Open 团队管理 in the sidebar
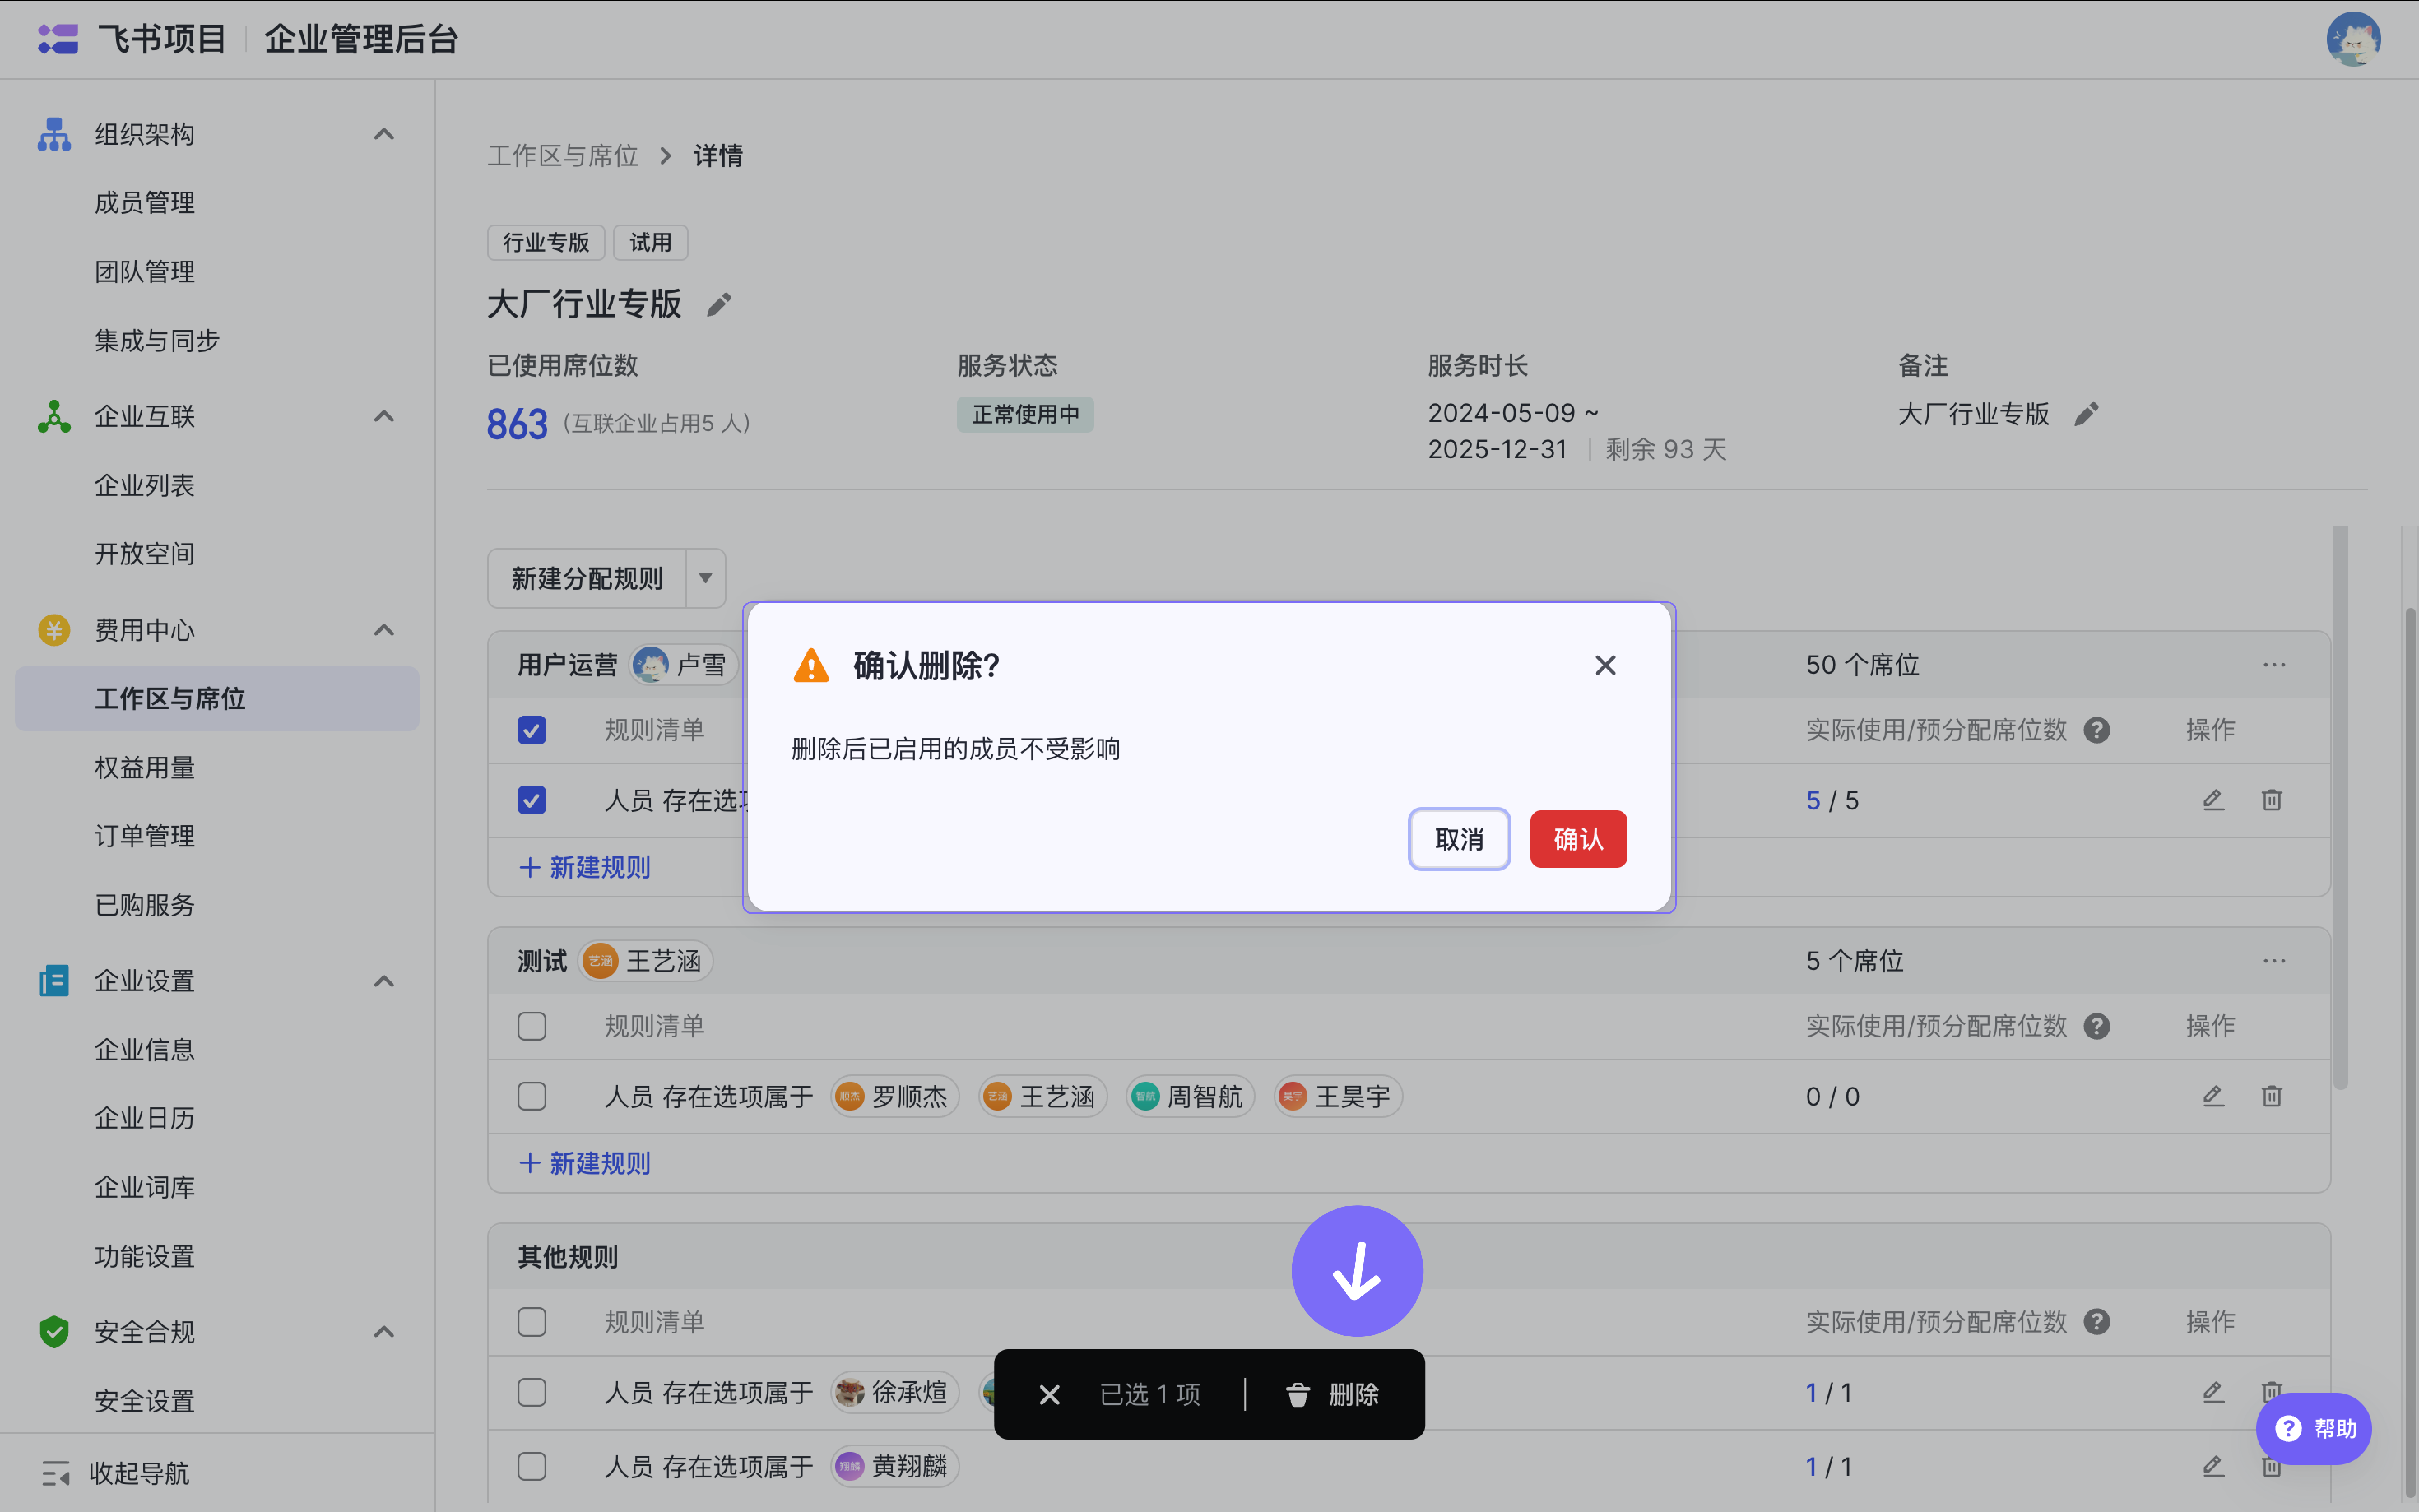2419x1512 pixels. (x=145, y=272)
